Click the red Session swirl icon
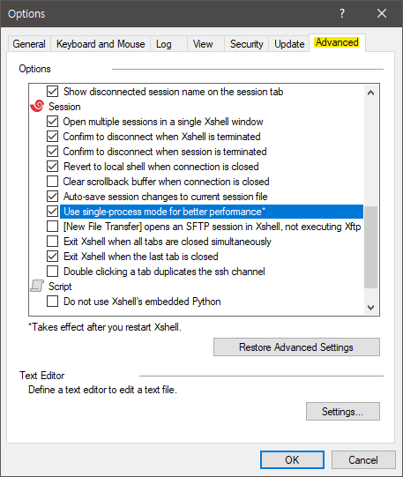 (37, 106)
